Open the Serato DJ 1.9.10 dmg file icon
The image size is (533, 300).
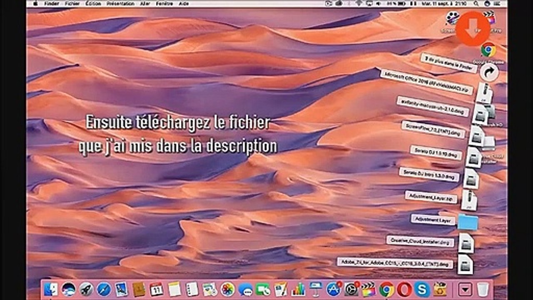tap(473, 157)
